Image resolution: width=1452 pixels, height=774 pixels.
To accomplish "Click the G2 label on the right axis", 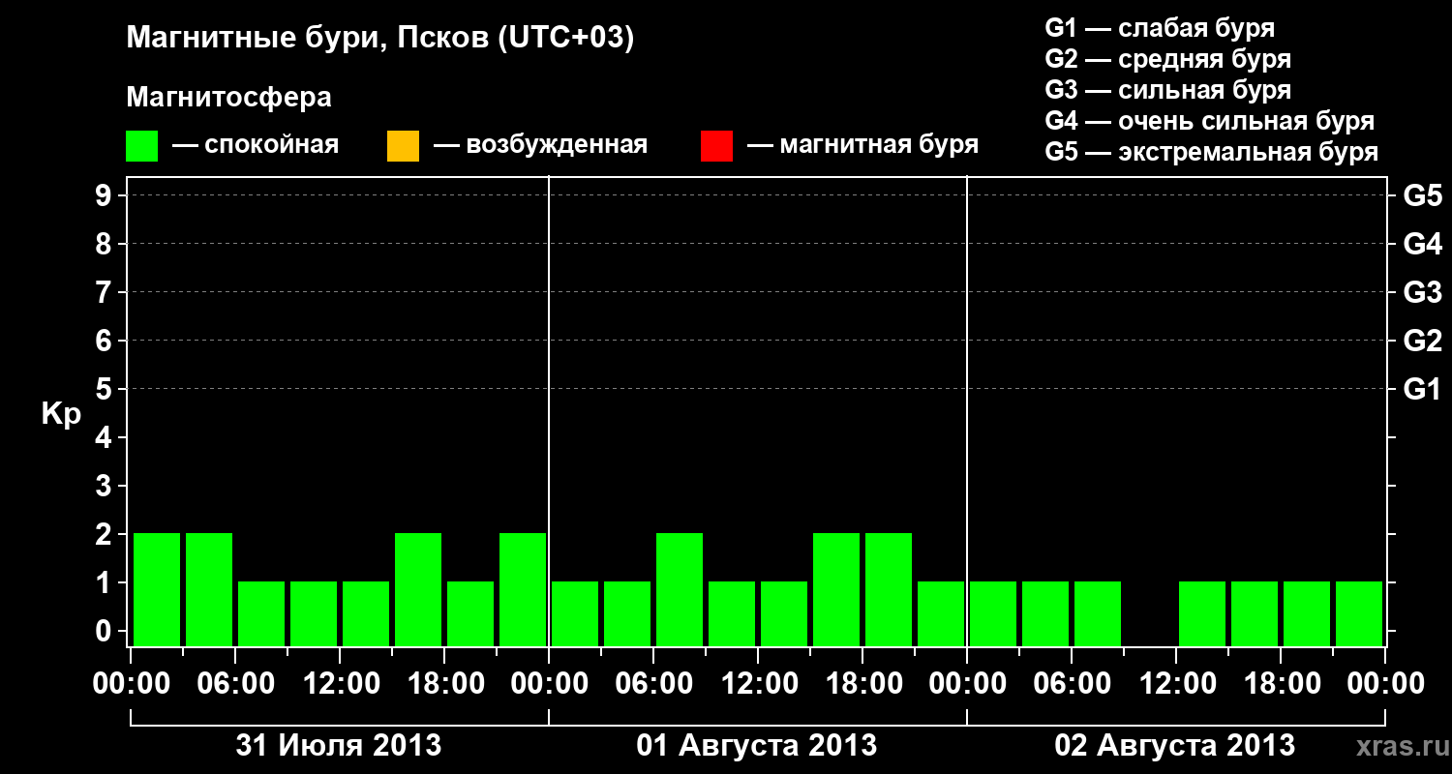I will [1422, 341].
